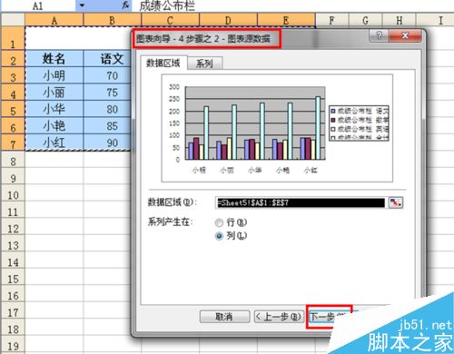Click the formula bar text 成绩公布栏
Viewport: 454px width, 354px height.
[167, 5]
